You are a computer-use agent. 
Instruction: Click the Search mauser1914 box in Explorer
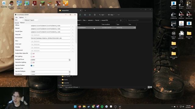pos(138,20)
